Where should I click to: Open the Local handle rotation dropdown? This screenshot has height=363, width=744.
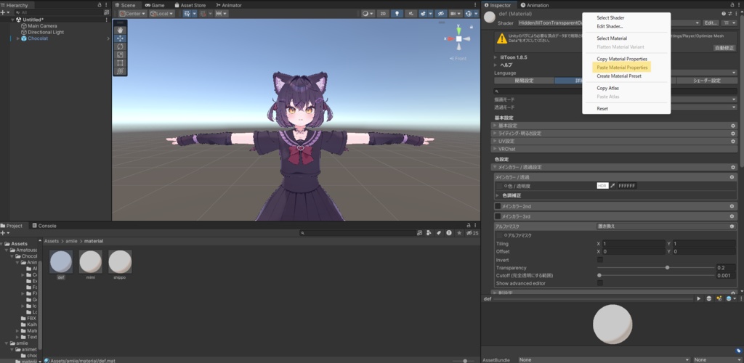(x=161, y=14)
